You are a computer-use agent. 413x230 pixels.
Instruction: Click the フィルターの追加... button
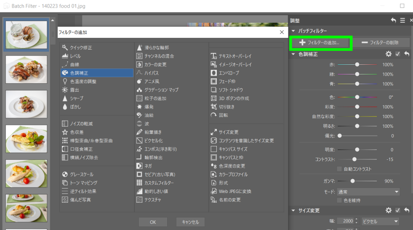click(x=320, y=42)
